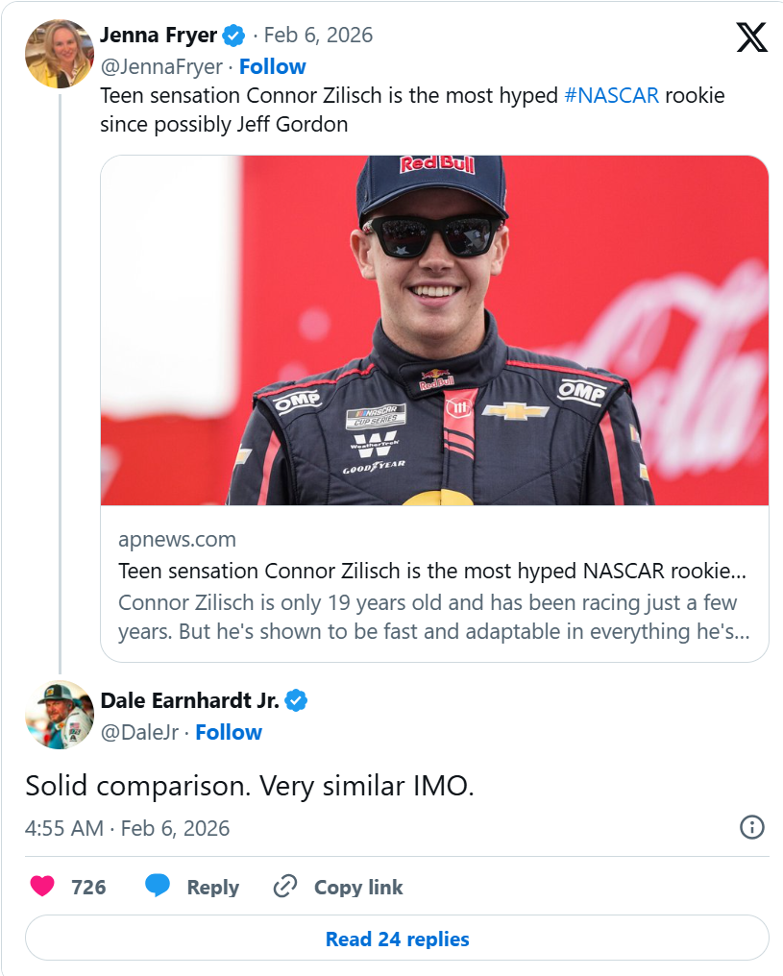Image resolution: width=783 pixels, height=976 pixels.
Task: Open the #NASCAR hashtag link
Action: coord(611,96)
